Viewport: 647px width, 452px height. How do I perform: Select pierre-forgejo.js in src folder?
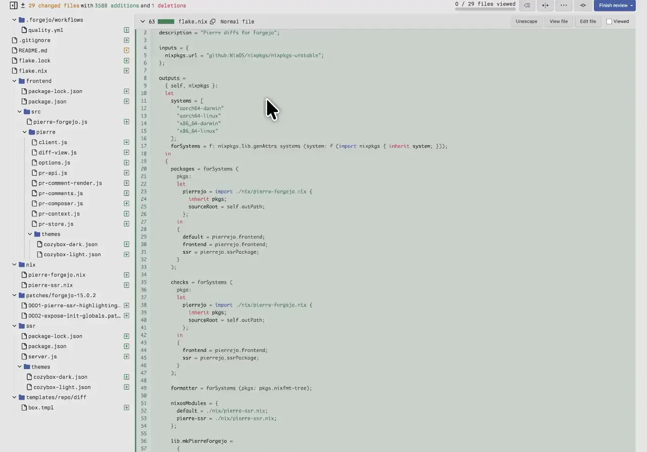(60, 122)
